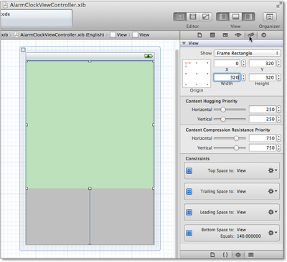Open the Organizer window
This screenshot has width=287, height=262.
tap(270, 16)
